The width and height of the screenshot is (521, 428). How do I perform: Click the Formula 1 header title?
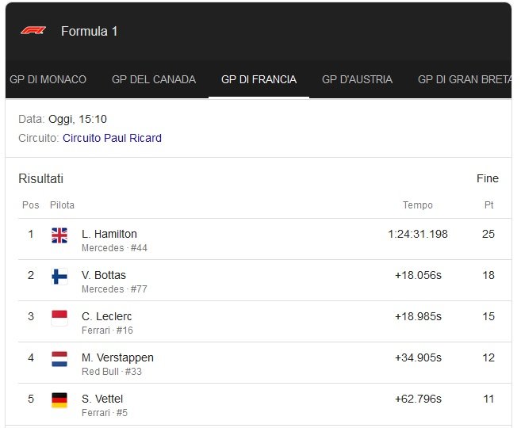[89, 32]
